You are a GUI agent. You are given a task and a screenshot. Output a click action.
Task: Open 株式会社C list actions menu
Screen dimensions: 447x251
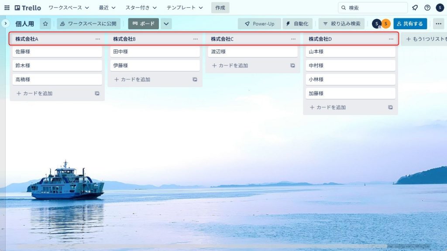pyautogui.click(x=293, y=39)
